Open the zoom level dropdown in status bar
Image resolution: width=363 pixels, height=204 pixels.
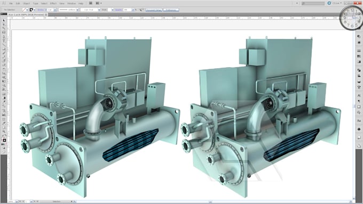pos(17,201)
